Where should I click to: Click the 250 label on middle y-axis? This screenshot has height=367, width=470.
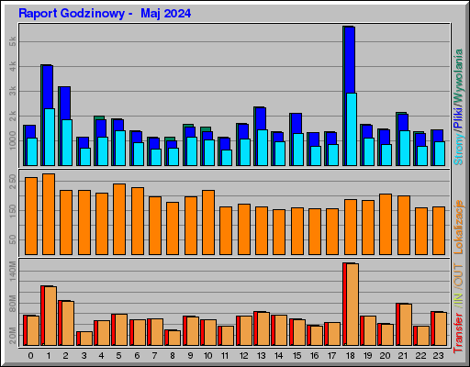tap(12, 182)
